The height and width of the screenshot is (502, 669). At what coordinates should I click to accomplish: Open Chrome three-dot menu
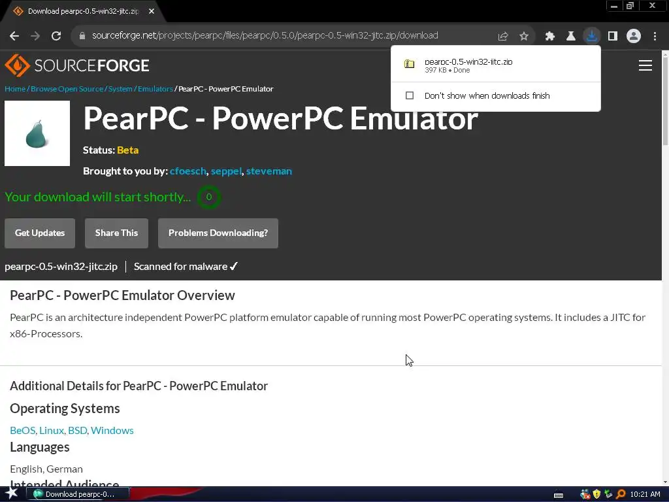[655, 37]
